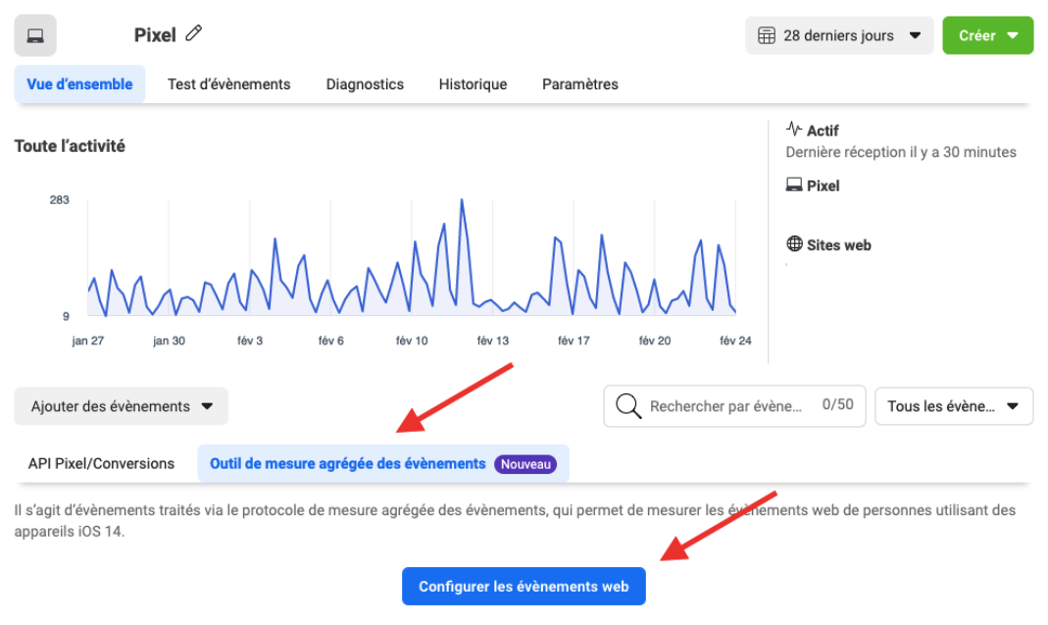The image size is (1048, 625).
Task: Click the globe icon beside Sites web
Action: click(x=795, y=244)
